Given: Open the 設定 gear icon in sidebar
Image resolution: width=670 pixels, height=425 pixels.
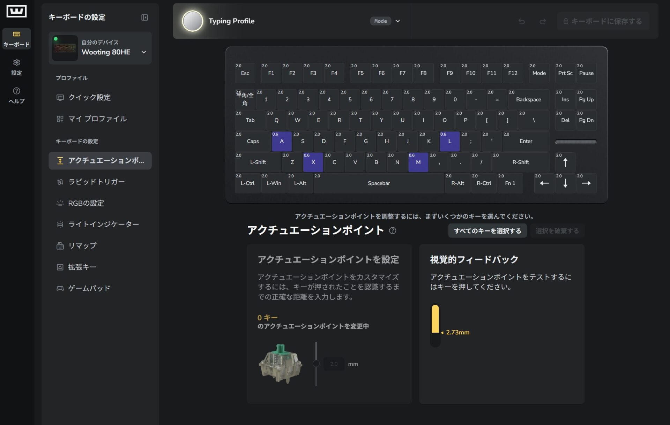Looking at the screenshot, I should point(16,62).
